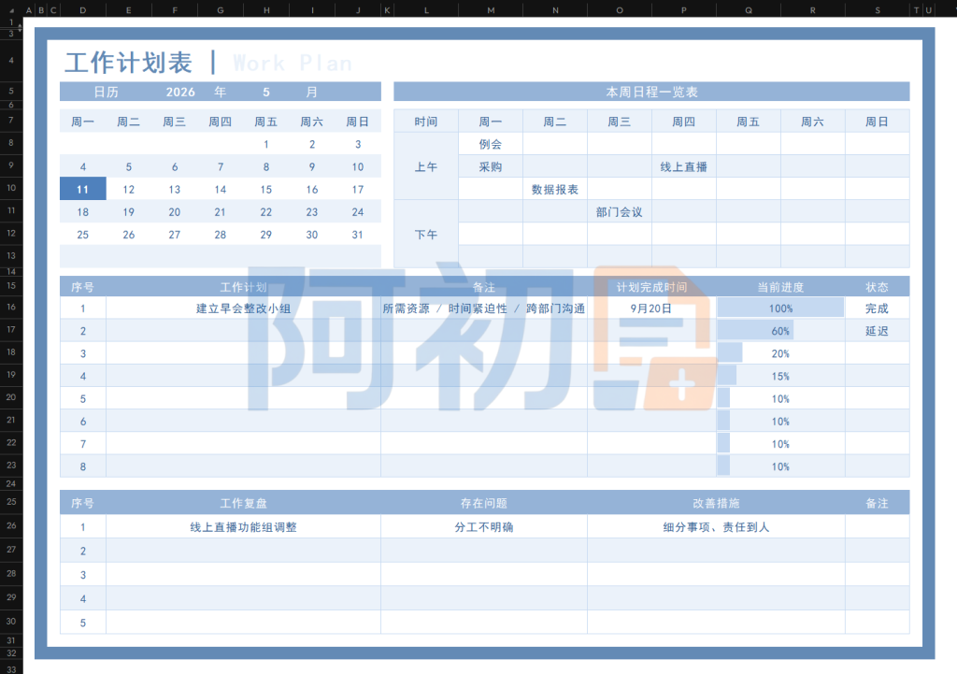Select the month value 5 cell
Image resolution: width=957 pixels, height=674 pixels.
tap(266, 93)
